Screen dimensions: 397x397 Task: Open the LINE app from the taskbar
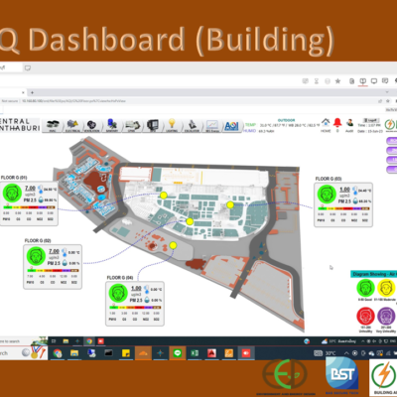pyautogui.click(x=178, y=353)
